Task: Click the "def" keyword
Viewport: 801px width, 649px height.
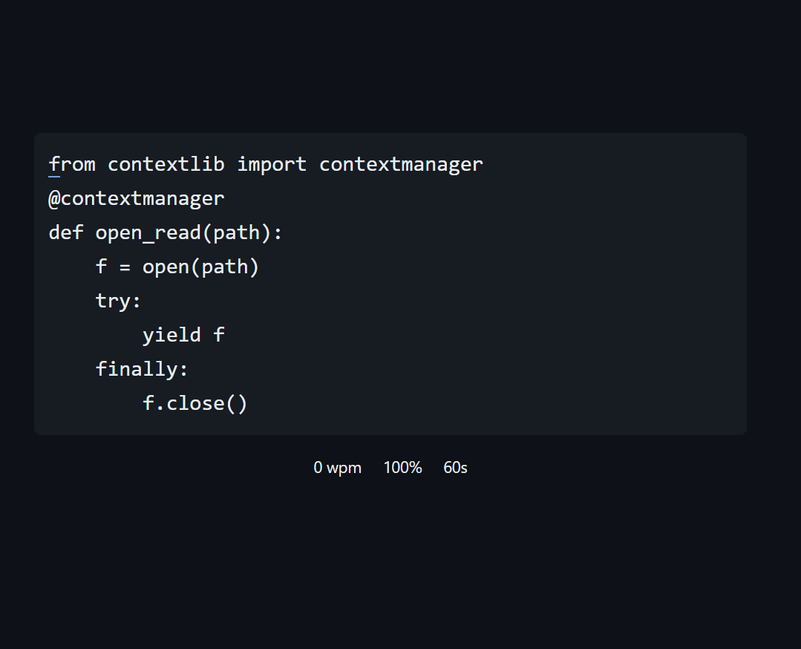Action: 66,232
